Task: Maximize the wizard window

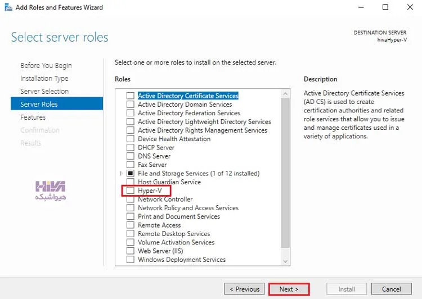Action: pos(385,7)
